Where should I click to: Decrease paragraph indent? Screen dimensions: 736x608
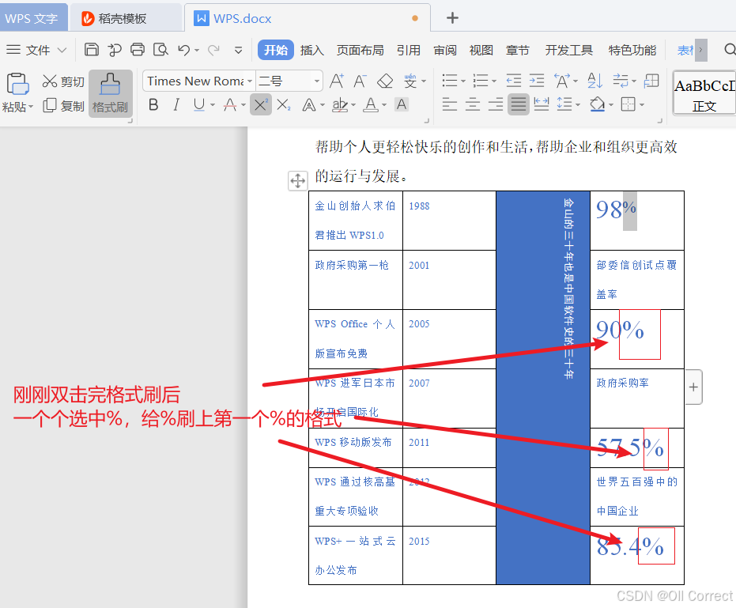click(x=514, y=81)
